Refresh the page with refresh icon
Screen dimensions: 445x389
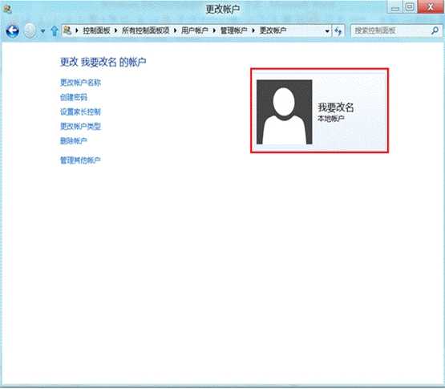pos(338,31)
